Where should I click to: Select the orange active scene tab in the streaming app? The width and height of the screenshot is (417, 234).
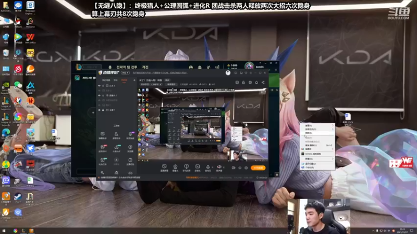124,80
